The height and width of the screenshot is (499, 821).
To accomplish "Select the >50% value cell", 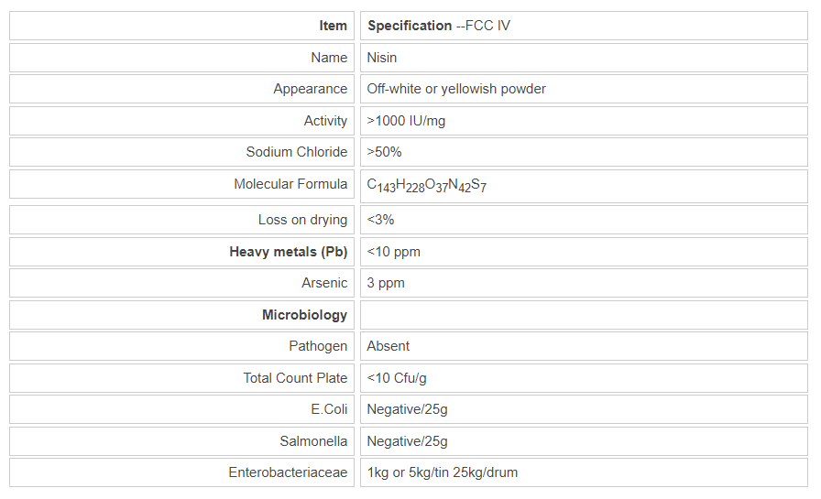I will click(x=384, y=152).
